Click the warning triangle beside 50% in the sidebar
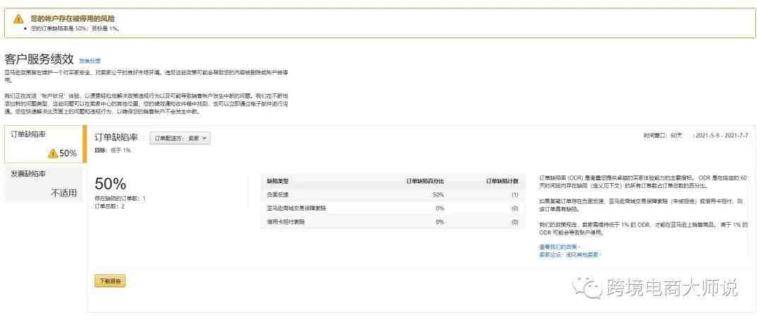This screenshot has width=763, height=321. [53, 153]
